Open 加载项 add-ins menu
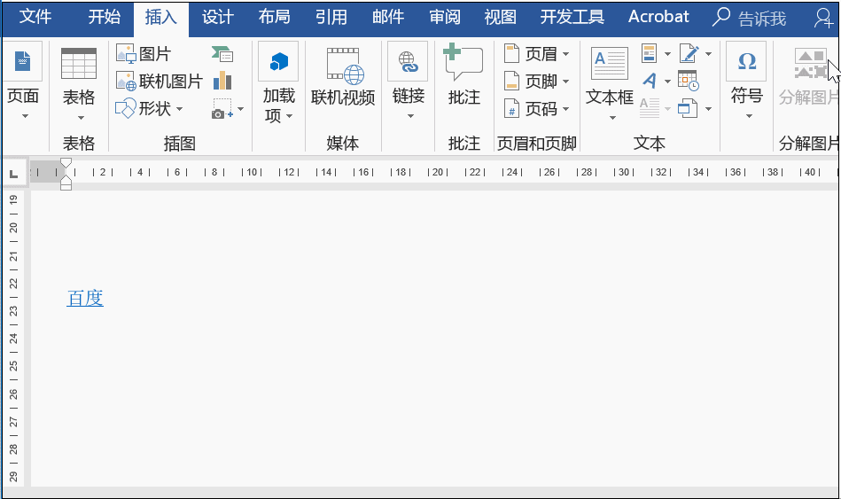The width and height of the screenshot is (841, 499). pos(278,83)
